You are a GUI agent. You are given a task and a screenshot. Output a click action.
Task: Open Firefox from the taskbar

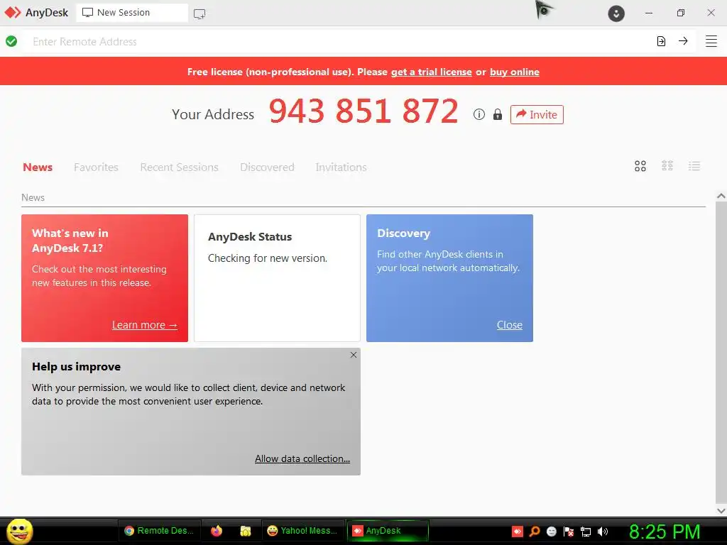tap(217, 531)
